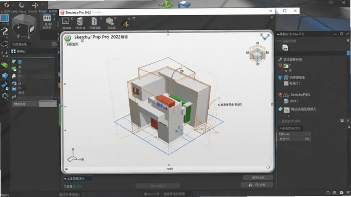Open the monitor screen toolbar icon
This screenshot has width=351, height=197.
(x=65, y=21)
